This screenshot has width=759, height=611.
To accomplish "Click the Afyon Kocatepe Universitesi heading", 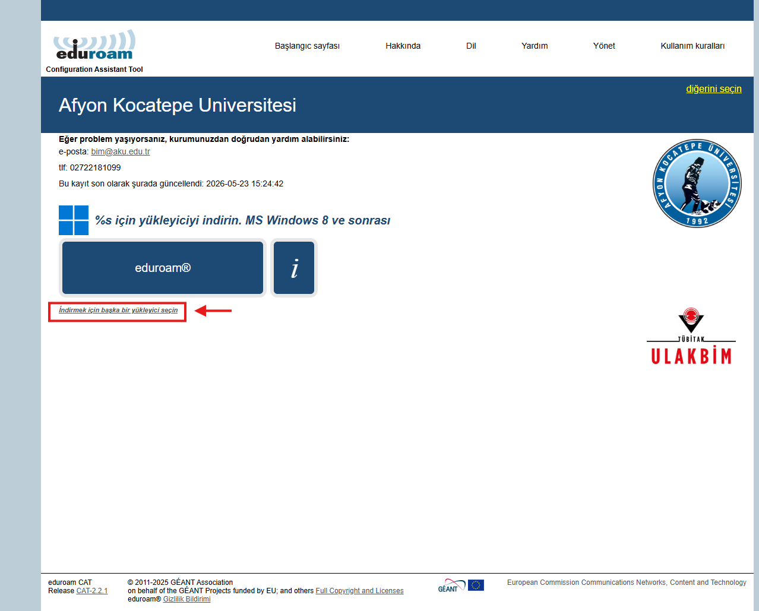I will tap(178, 105).
